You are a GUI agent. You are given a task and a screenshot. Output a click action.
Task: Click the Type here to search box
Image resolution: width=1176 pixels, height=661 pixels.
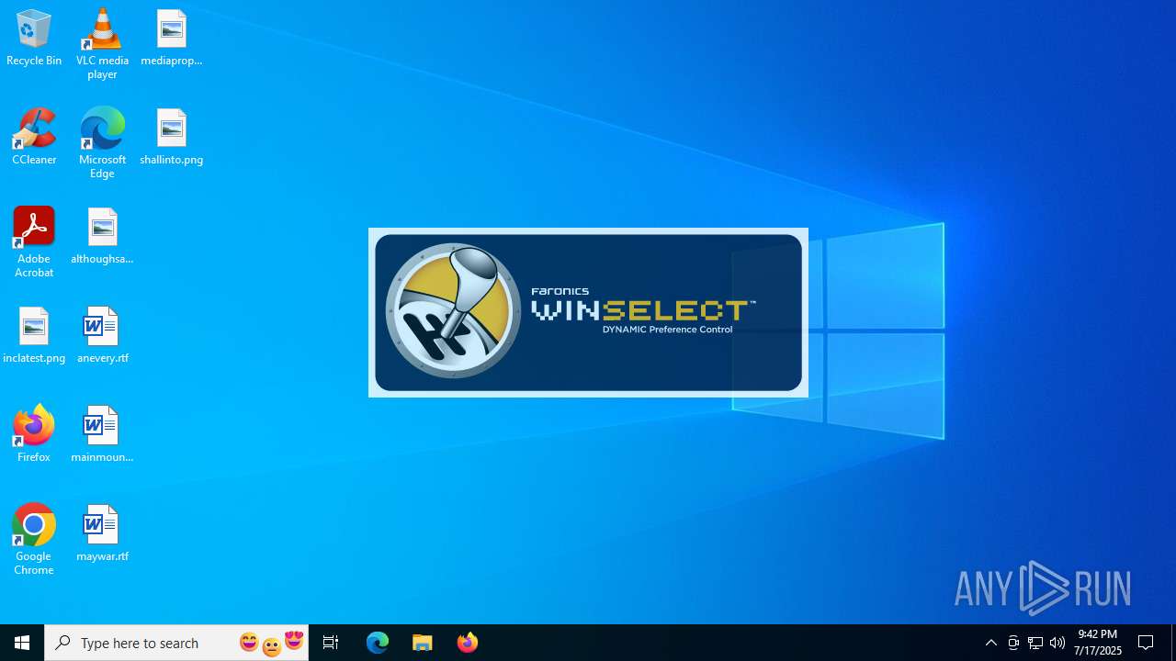176,643
